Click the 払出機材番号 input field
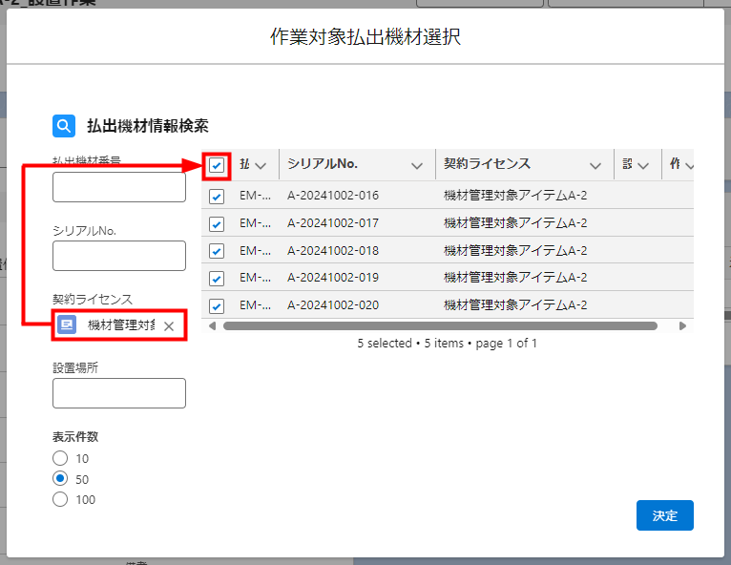The image size is (731, 565). [x=119, y=187]
